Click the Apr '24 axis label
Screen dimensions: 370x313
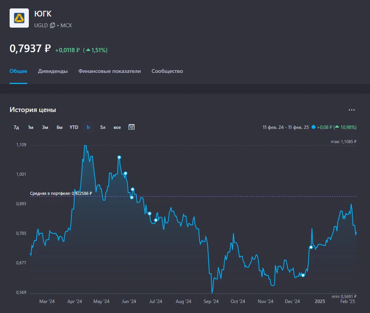click(75, 301)
